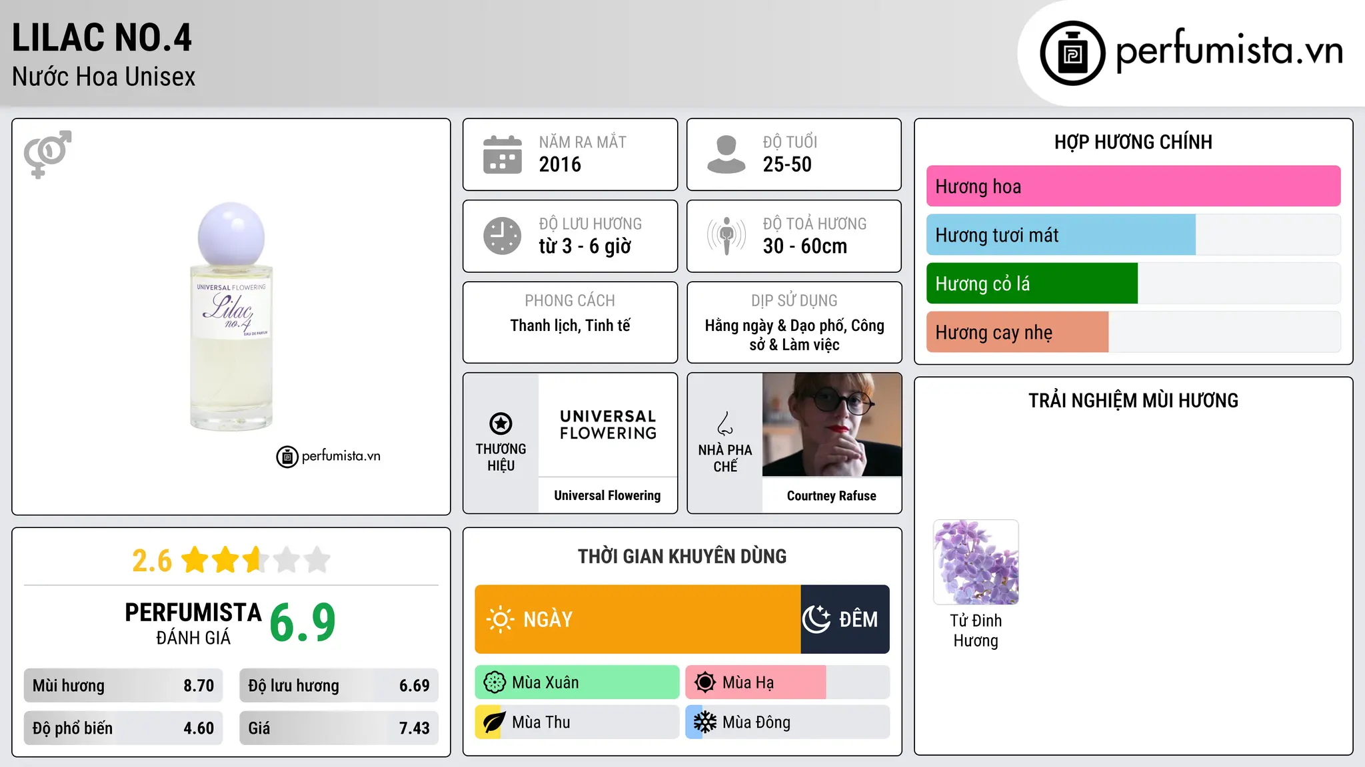Select the Hương hoa accord bar
1365x767 pixels.
pyautogui.click(x=1133, y=186)
